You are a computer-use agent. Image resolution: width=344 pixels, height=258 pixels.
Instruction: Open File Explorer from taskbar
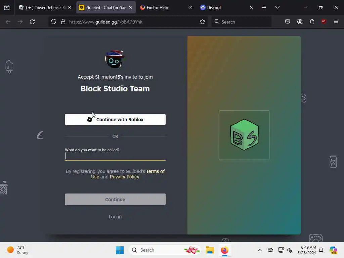click(210, 250)
